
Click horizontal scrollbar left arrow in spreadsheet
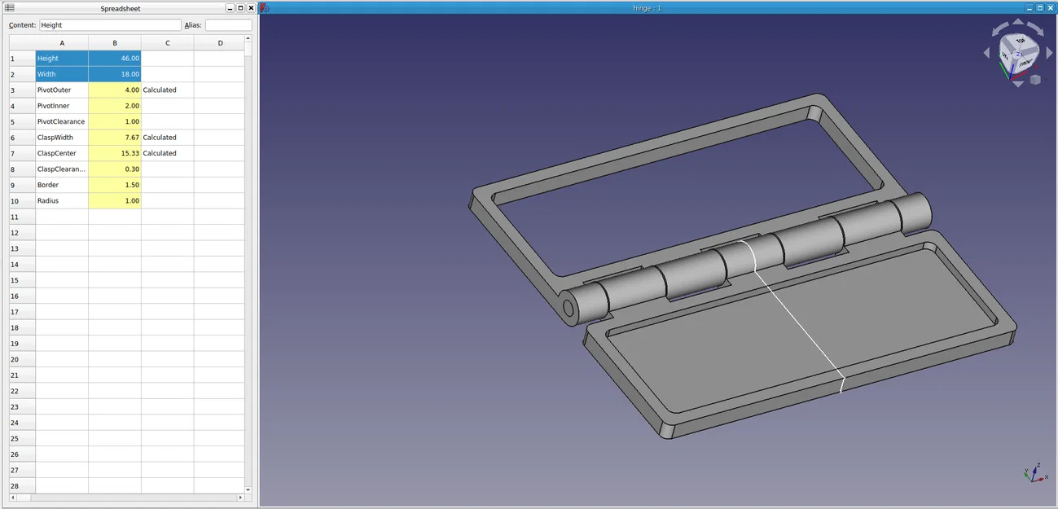pyautogui.click(x=12, y=497)
